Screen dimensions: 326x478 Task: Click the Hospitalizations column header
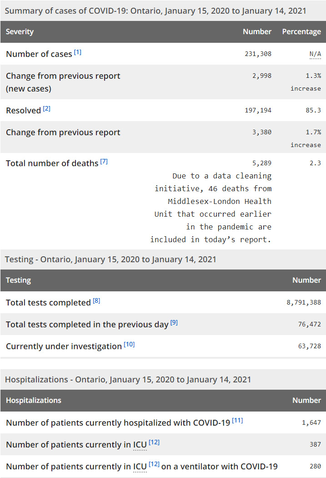[x=34, y=401]
